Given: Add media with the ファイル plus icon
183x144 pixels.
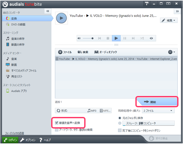Looking at the screenshot, I should pyautogui.click(x=60, y=52).
